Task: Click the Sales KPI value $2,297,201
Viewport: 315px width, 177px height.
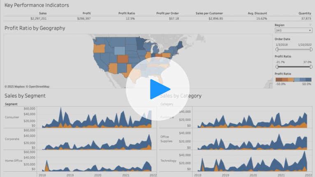Action: click(x=38, y=19)
